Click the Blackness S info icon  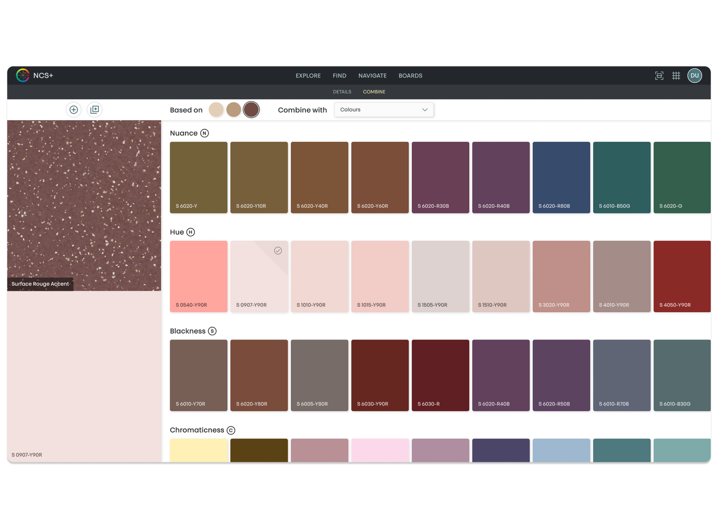coord(212,331)
